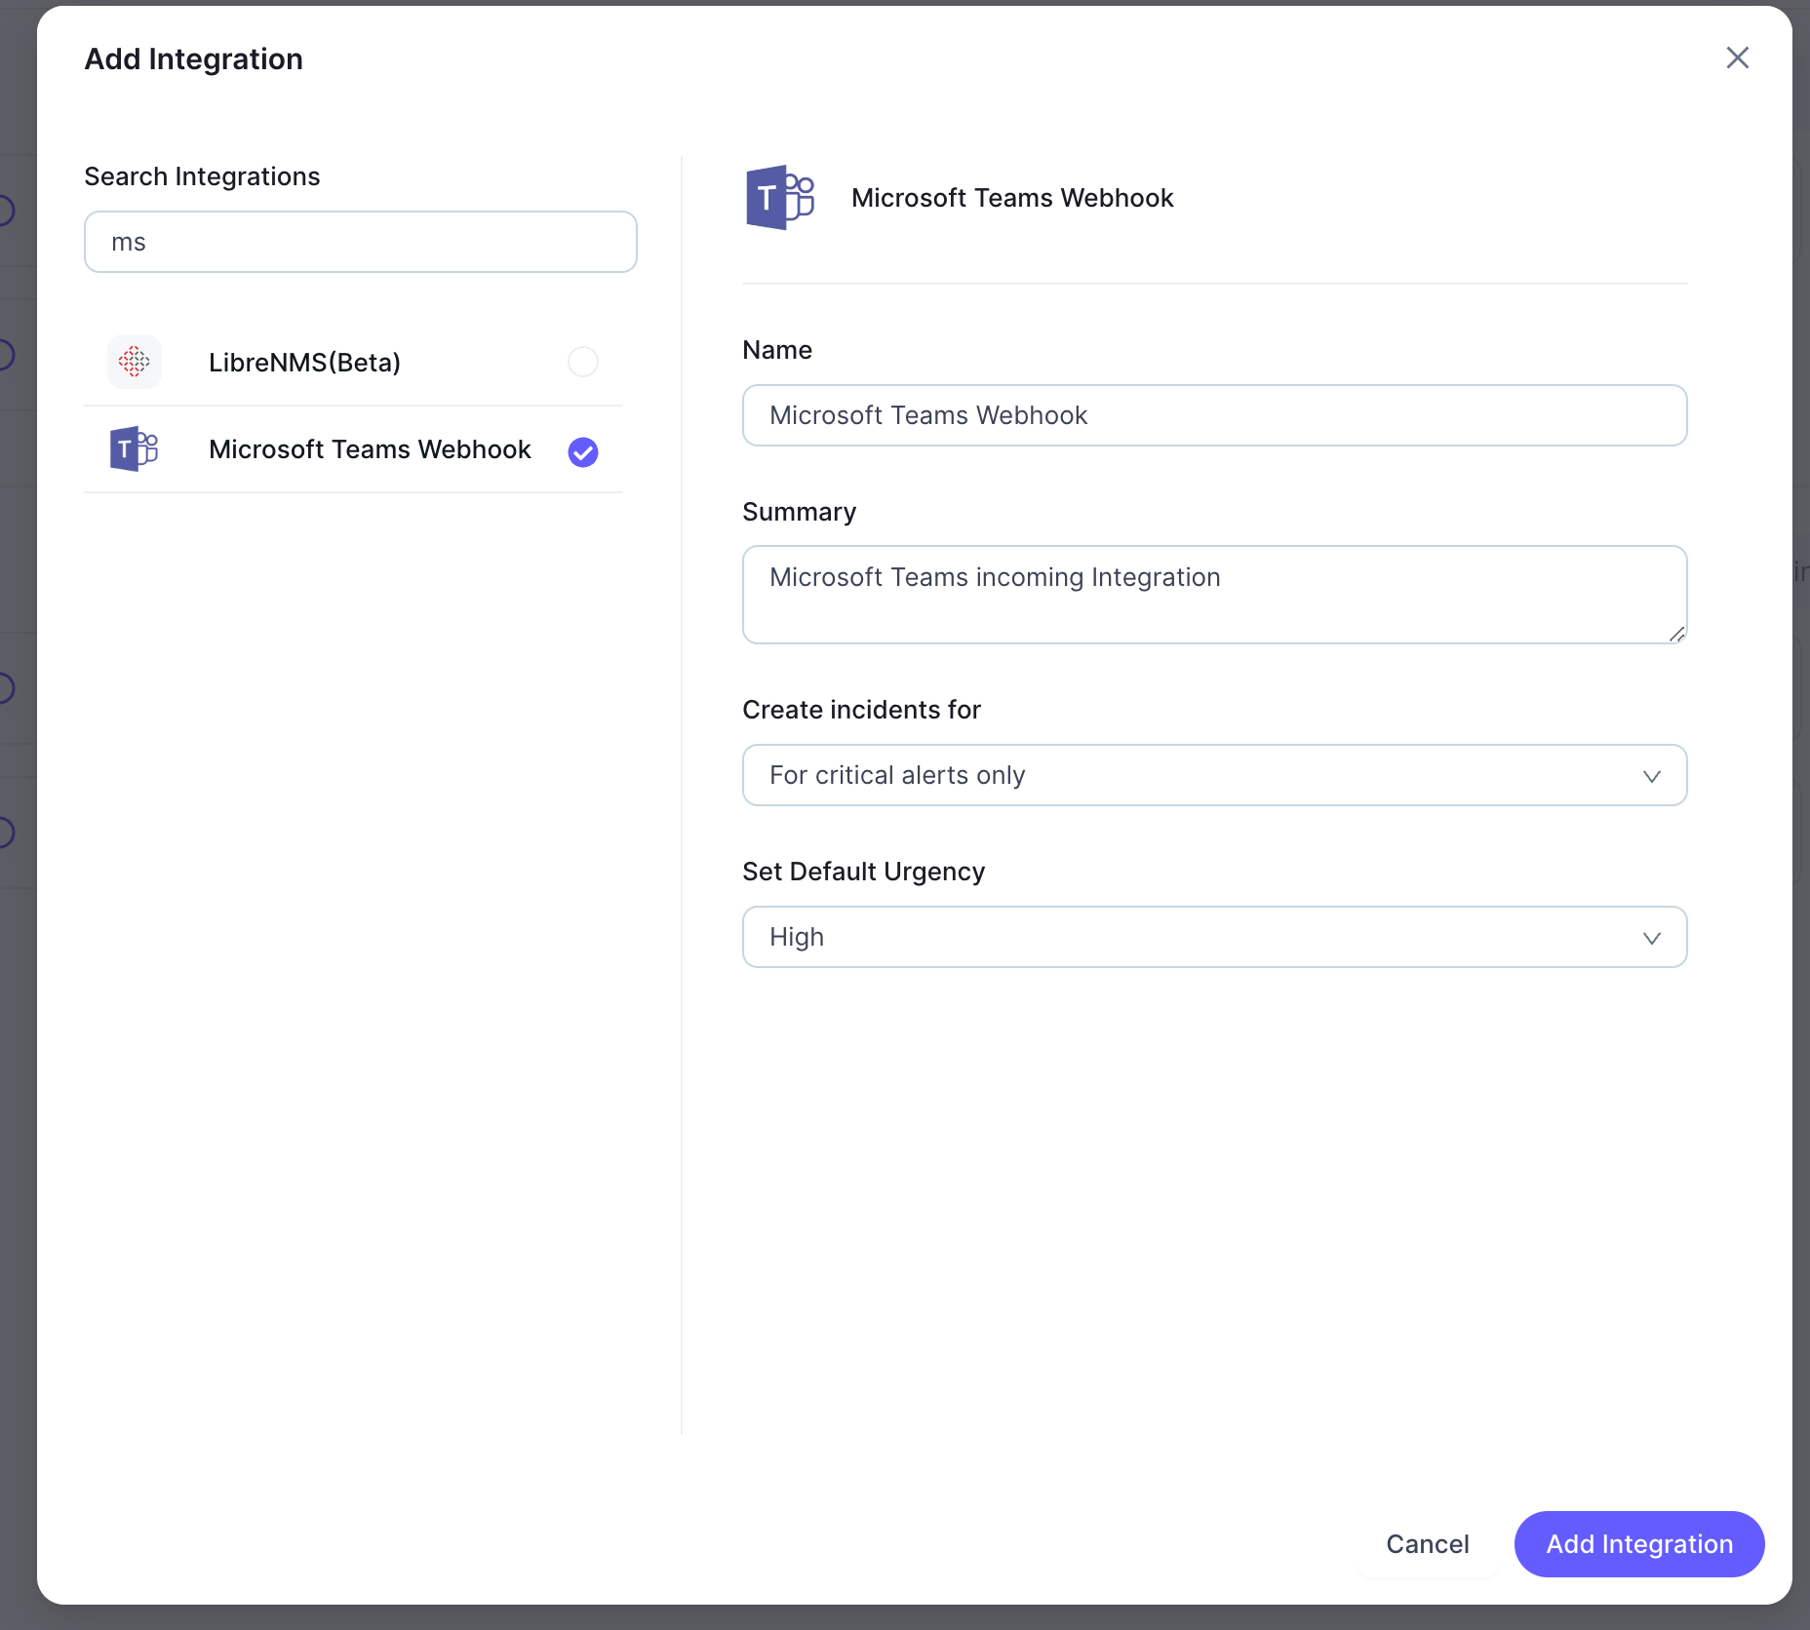Close the Add Integration dialog
1810x1630 pixels.
[x=1737, y=58]
